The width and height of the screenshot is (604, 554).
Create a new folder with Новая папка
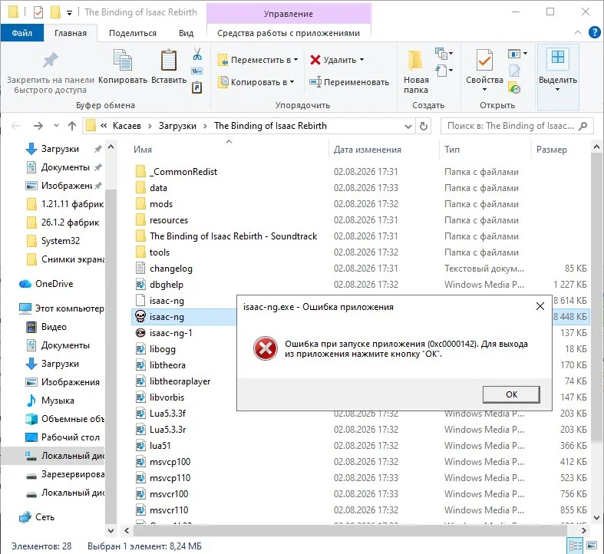416,72
